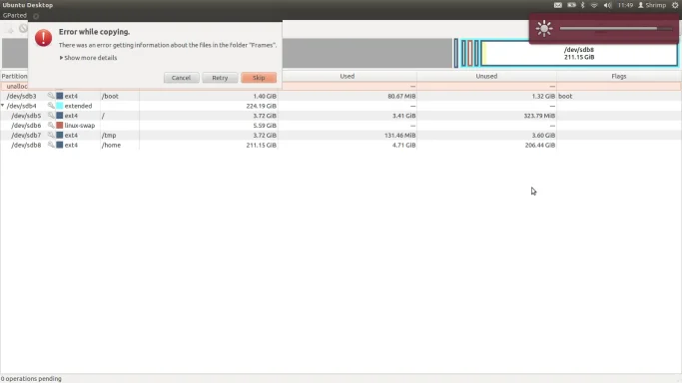
Task: Open the 11:49 clock menu
Action: (625, 5)
